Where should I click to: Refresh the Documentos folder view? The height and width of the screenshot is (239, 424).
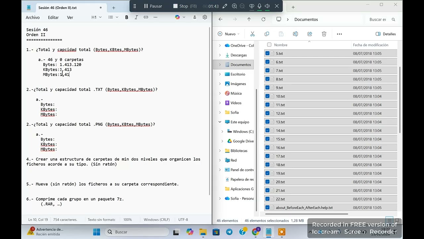pos(263,20)
